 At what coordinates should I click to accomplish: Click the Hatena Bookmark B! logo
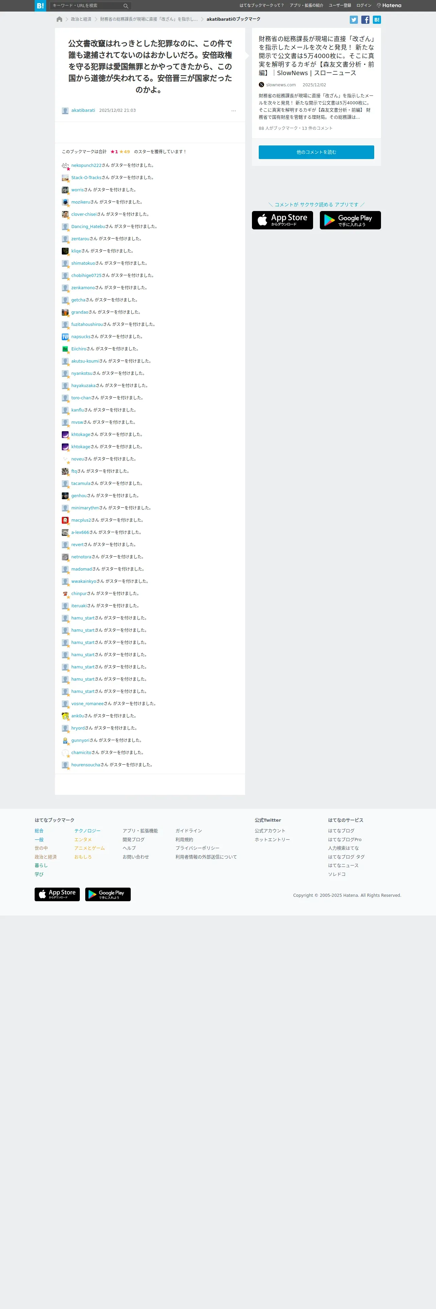tap(40, 5)
